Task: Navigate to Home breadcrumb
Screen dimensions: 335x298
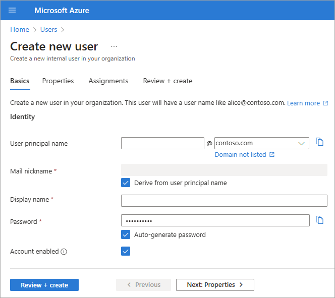Action: pyautogui.click(x=20, y=29)
